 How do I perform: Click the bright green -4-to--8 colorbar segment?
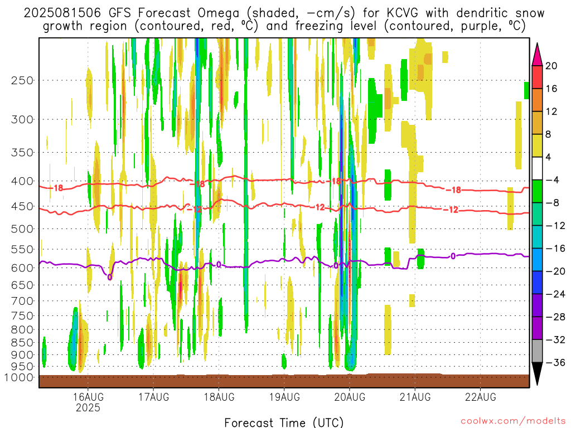click(537, 191)
